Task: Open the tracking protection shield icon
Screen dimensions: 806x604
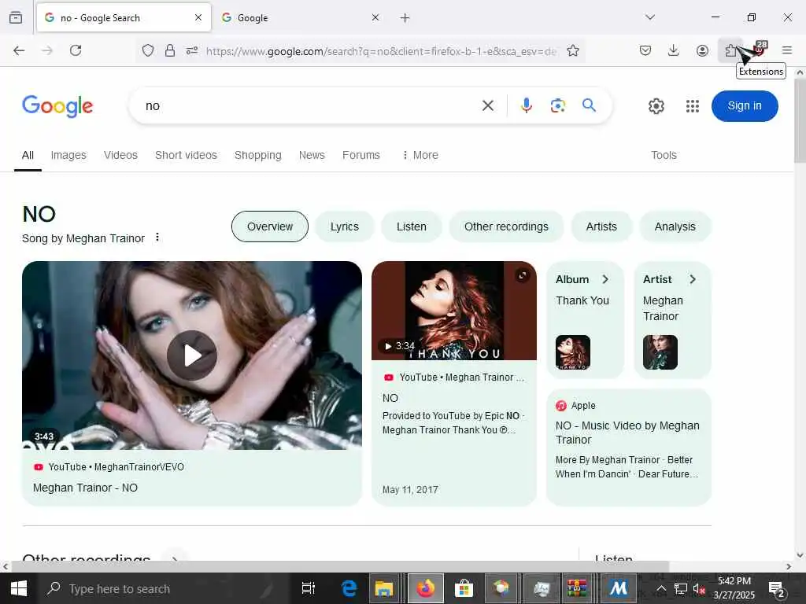Action: [x=148, y=50]
